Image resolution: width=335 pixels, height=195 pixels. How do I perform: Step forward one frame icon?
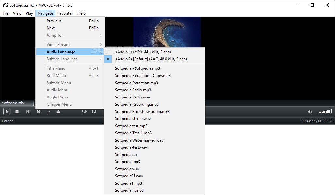pyautogui.click(x=49, y=112)
